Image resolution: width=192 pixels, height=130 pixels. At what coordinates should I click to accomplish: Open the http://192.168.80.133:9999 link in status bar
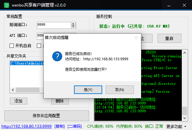point(26,126)
